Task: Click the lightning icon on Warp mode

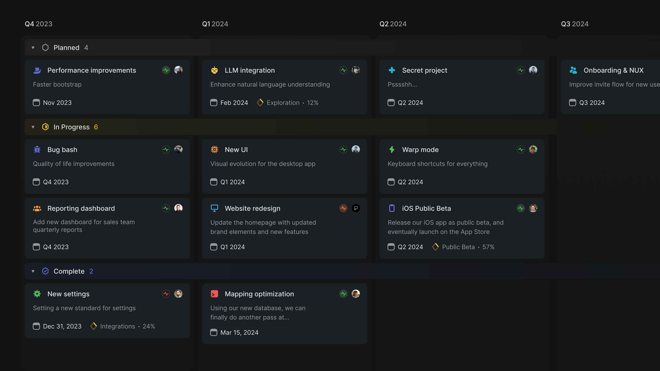Action: (392, 149)
